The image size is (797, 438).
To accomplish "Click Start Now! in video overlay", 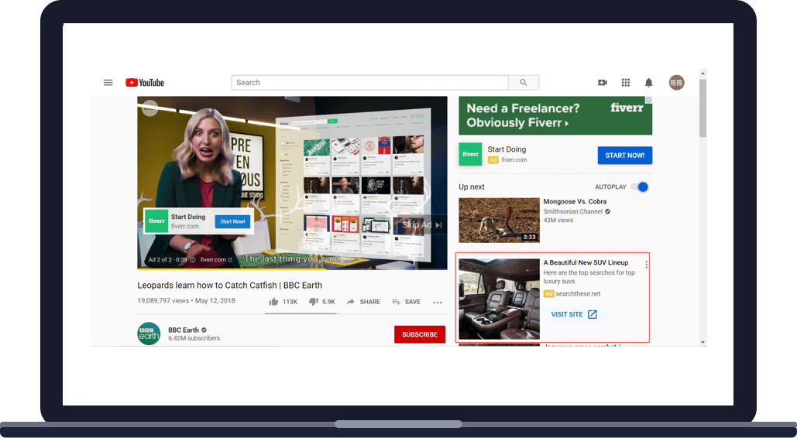I will 232,221.
